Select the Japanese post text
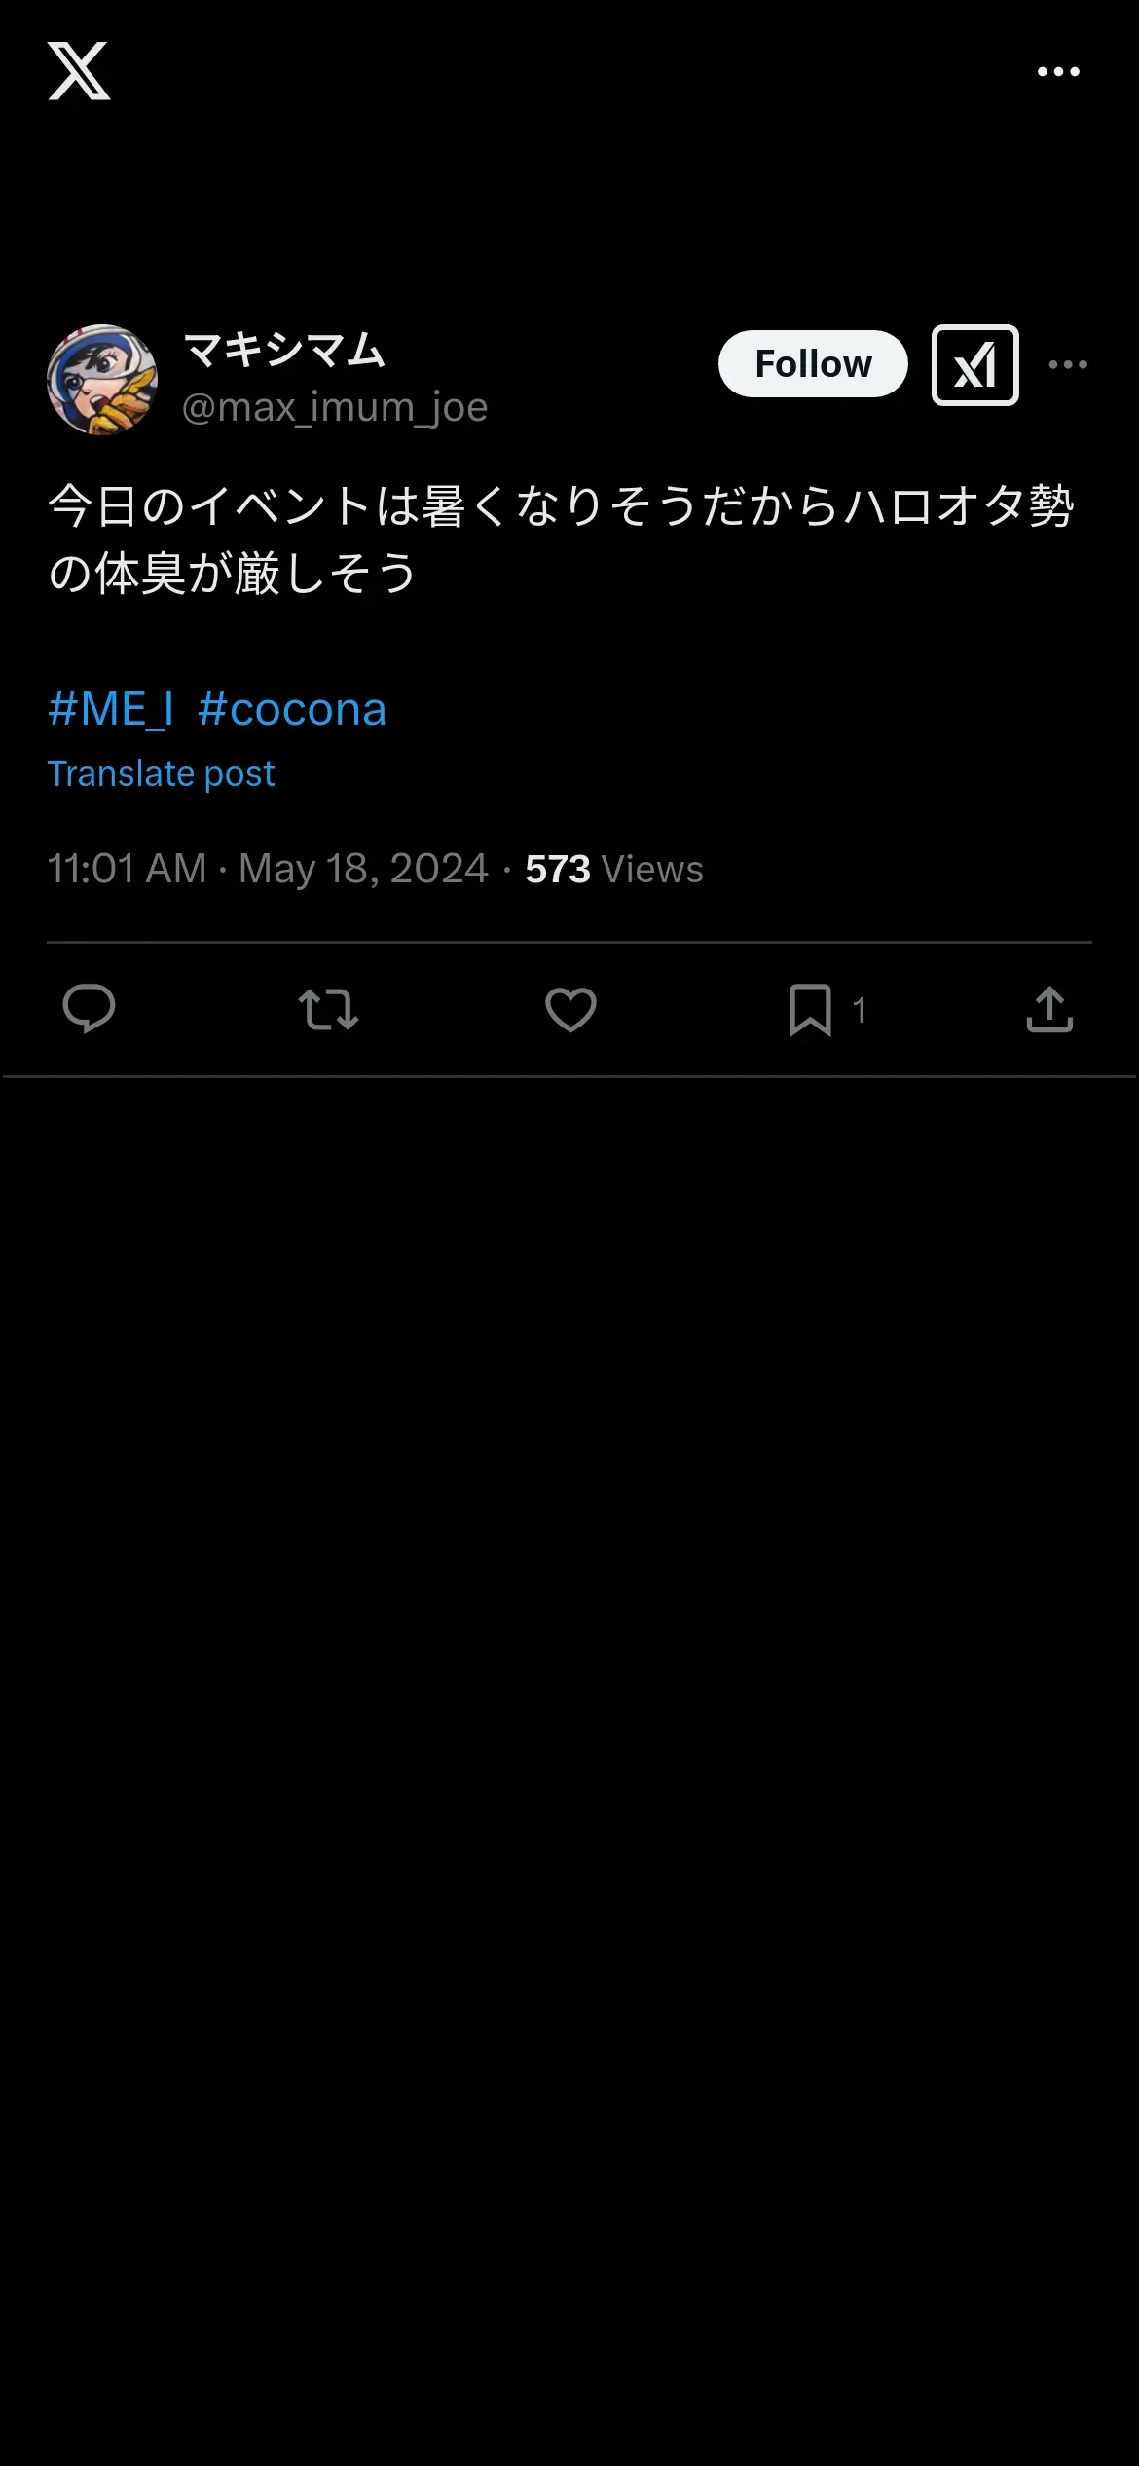Image resolution: width=1139 pixels, height=2466 pixels. [560, 539]
